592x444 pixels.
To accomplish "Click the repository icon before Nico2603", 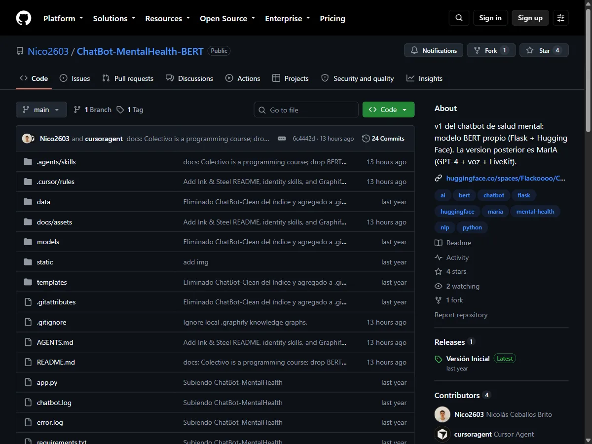I will click(x=20, y=51).
